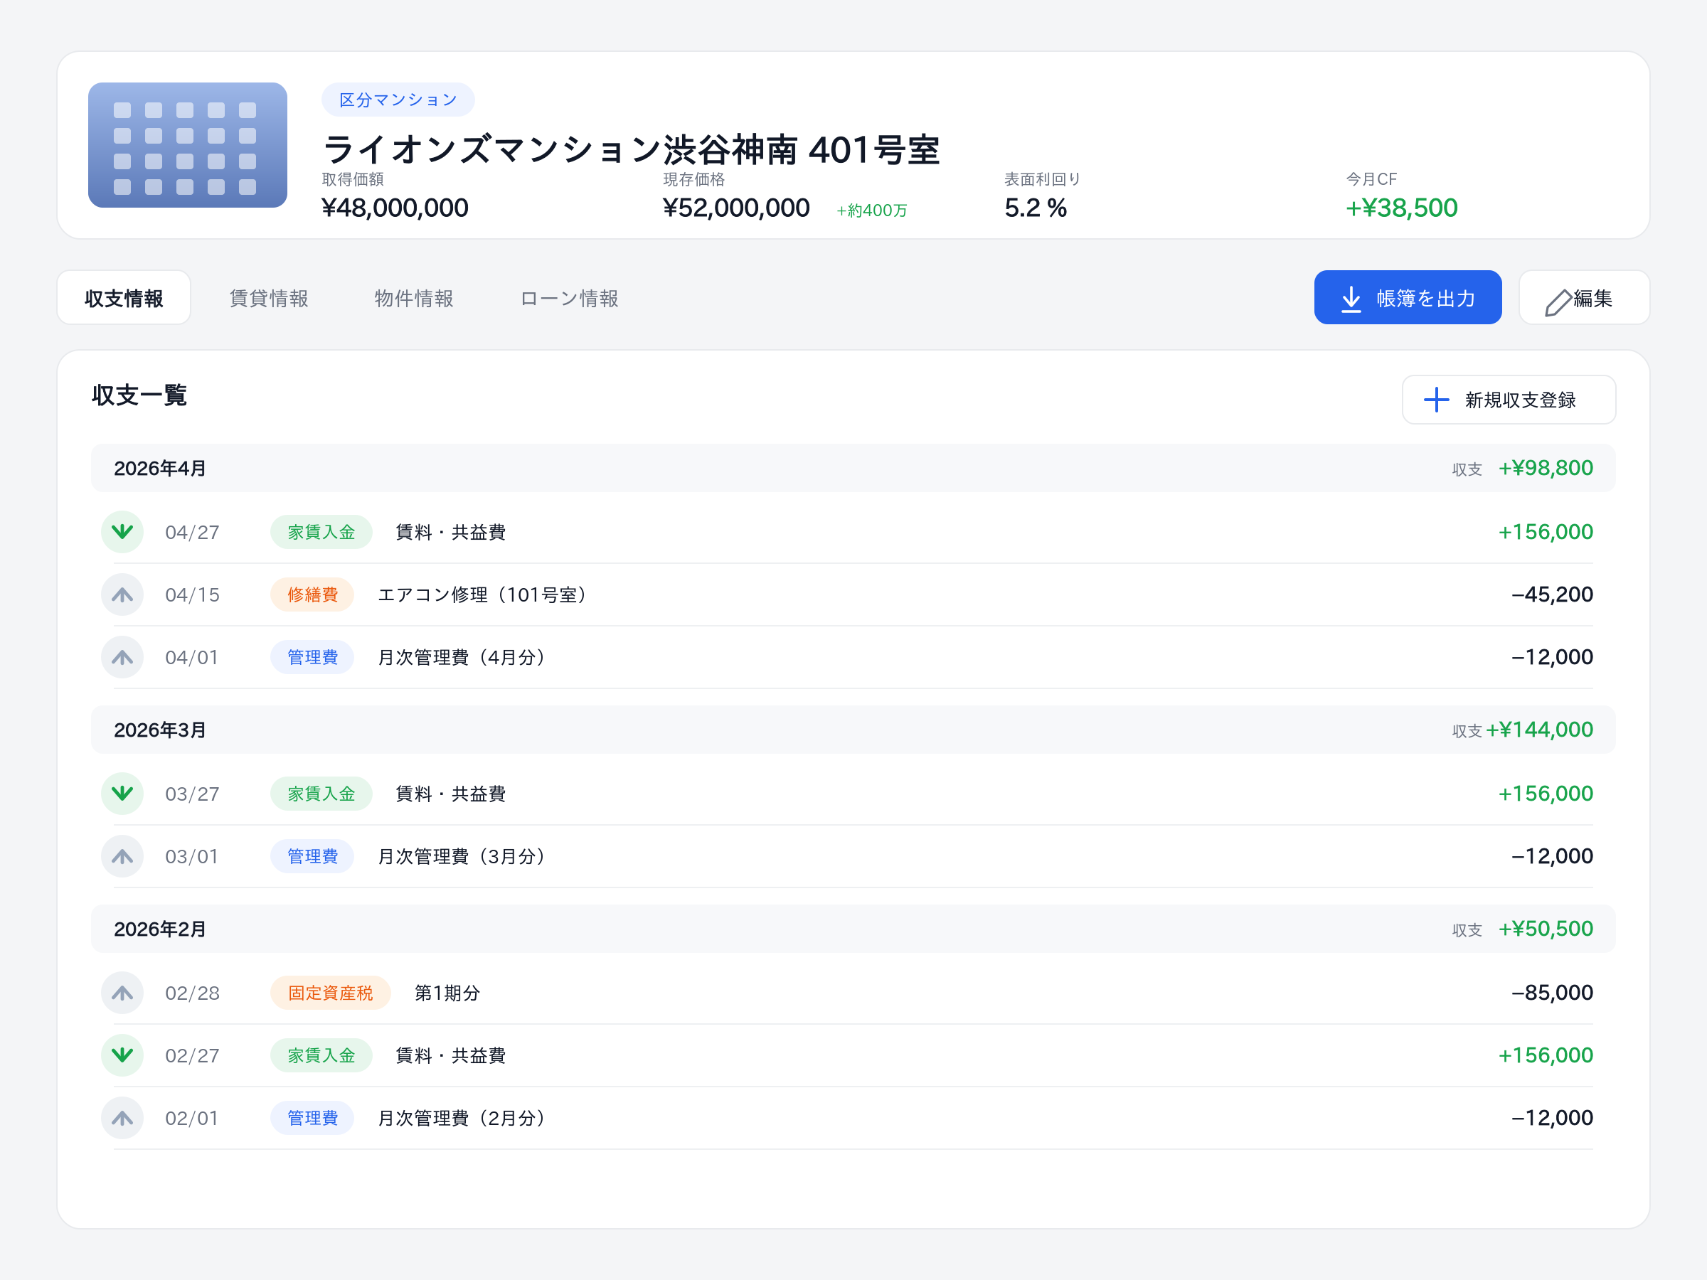Screen dimensions: 1707x1280
Task: Click 賃料・共益費 on the 04/27 row
Action: tap(451, 532)
